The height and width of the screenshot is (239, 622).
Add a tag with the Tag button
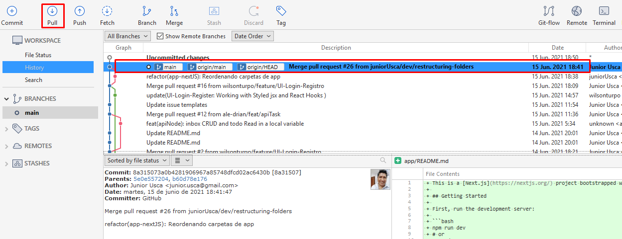(x=281, y=16)
